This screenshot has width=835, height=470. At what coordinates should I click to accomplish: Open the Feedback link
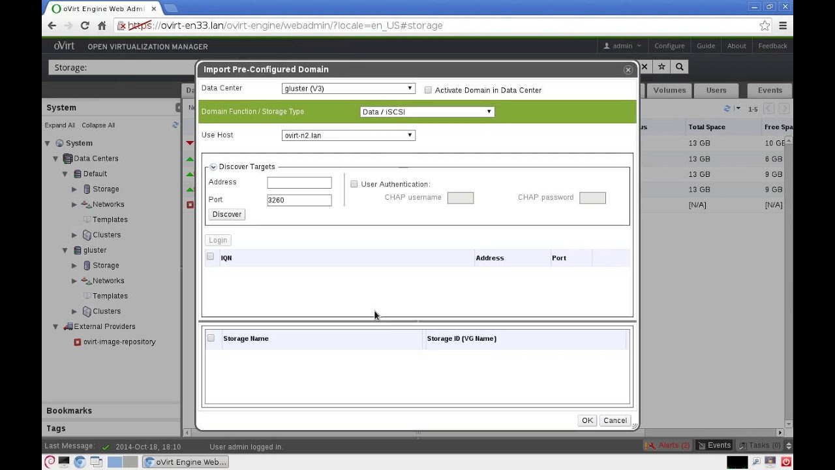pyautogui.click(x=772, y=46)
